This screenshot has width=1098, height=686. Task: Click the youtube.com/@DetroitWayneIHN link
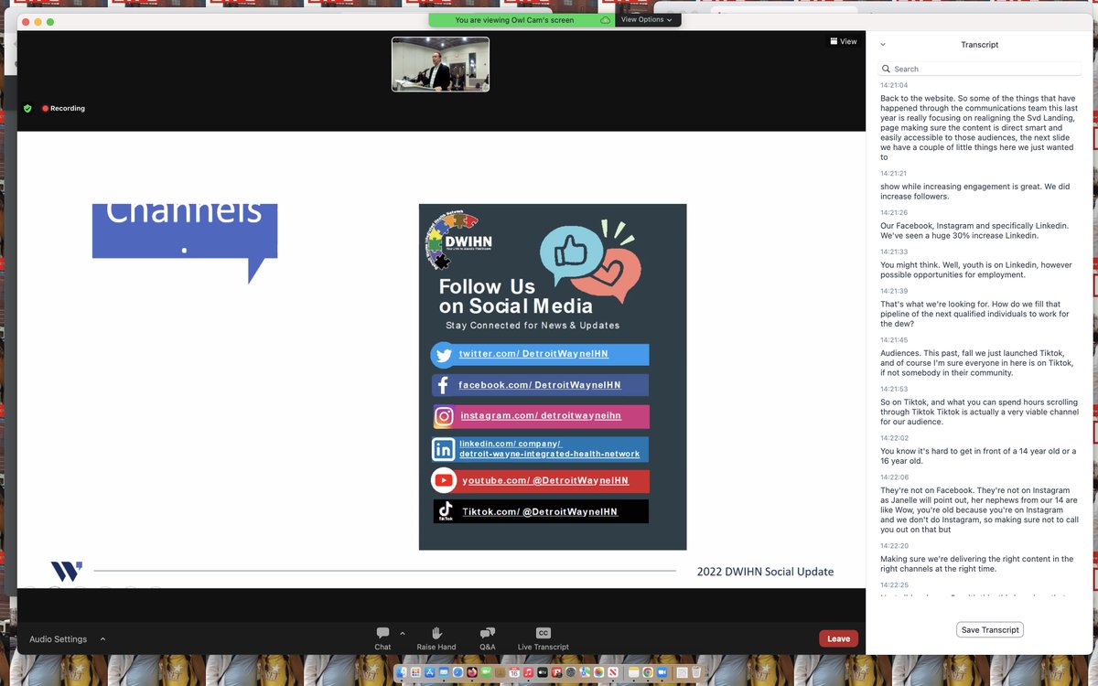545,480
